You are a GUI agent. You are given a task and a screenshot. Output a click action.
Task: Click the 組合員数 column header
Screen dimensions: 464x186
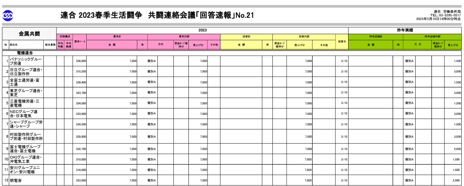pos(50,45)
